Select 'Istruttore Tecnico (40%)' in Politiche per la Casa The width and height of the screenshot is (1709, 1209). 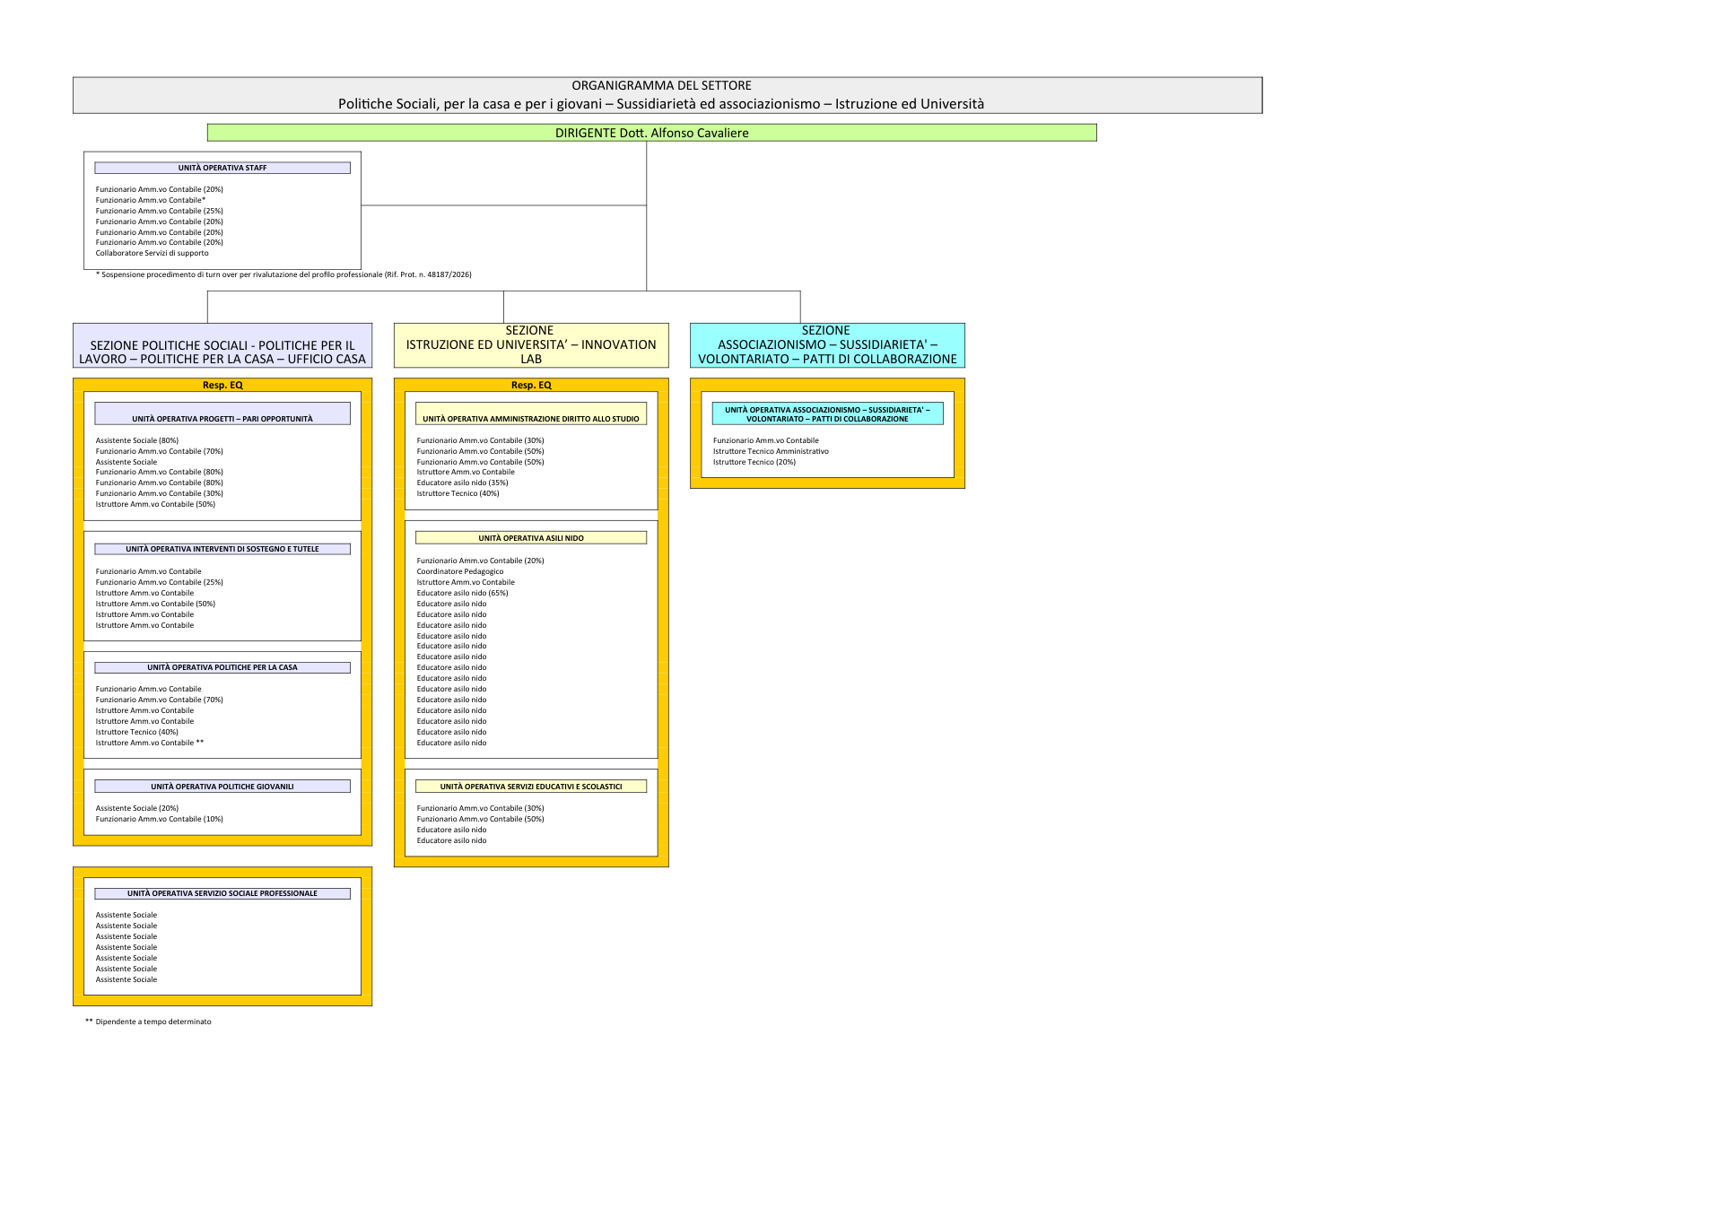pos(137,732)
